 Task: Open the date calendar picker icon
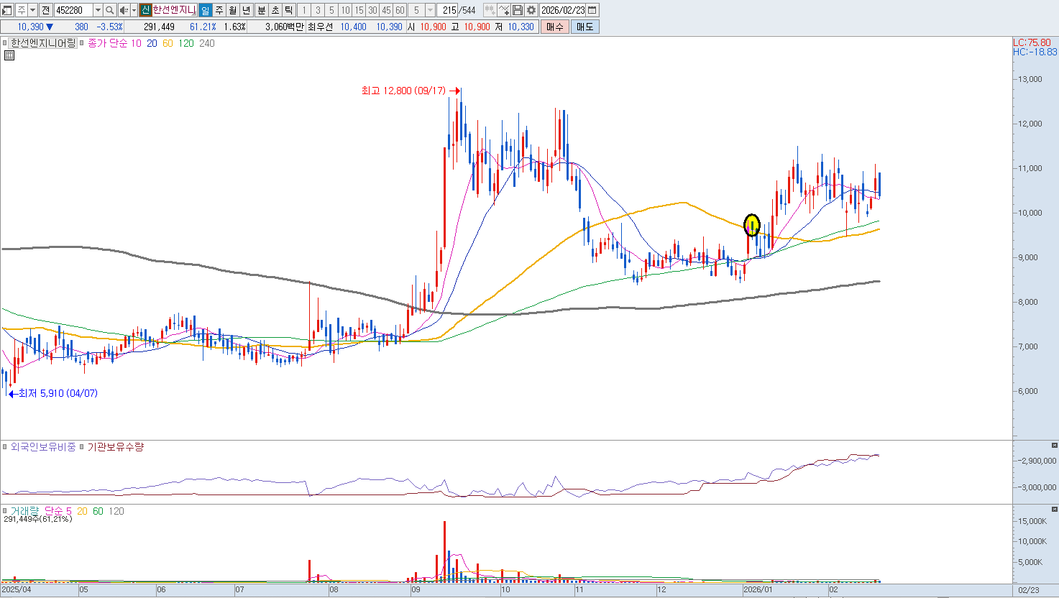tap(592, 10)
